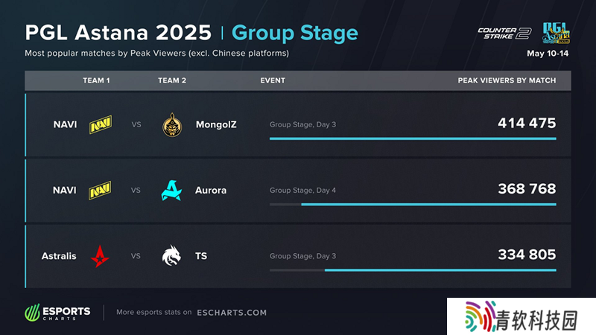Click the PGL Astana event logo
The image size is (596, 335).
(x=555, y=33)
